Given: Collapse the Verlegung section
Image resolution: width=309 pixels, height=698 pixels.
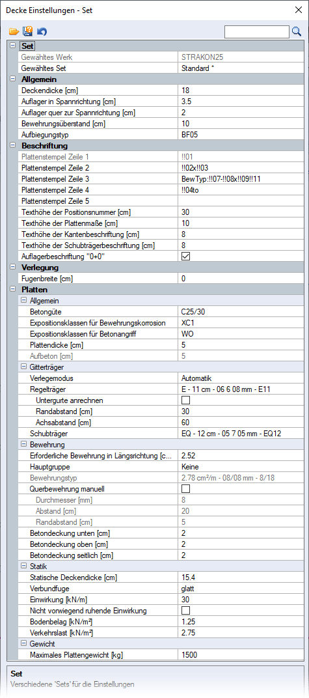Looking at the screenshot, I should [12, 267].
